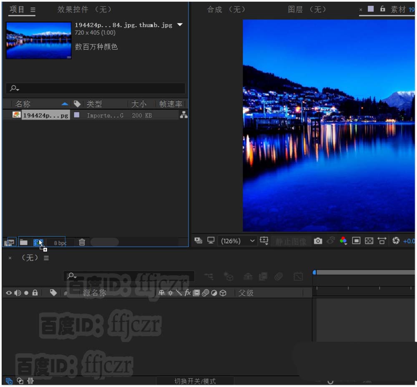Select the 194424p...pg footage item
The height and width of the screenshot is (387, 417).
(x=45, y=115)
